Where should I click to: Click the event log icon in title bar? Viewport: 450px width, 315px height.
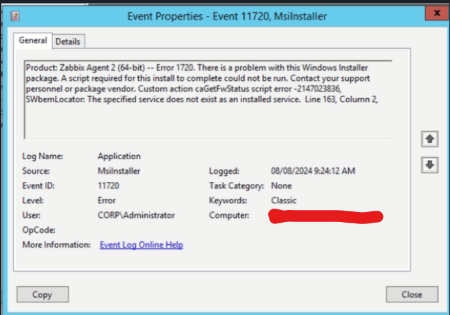pos(15,16)
